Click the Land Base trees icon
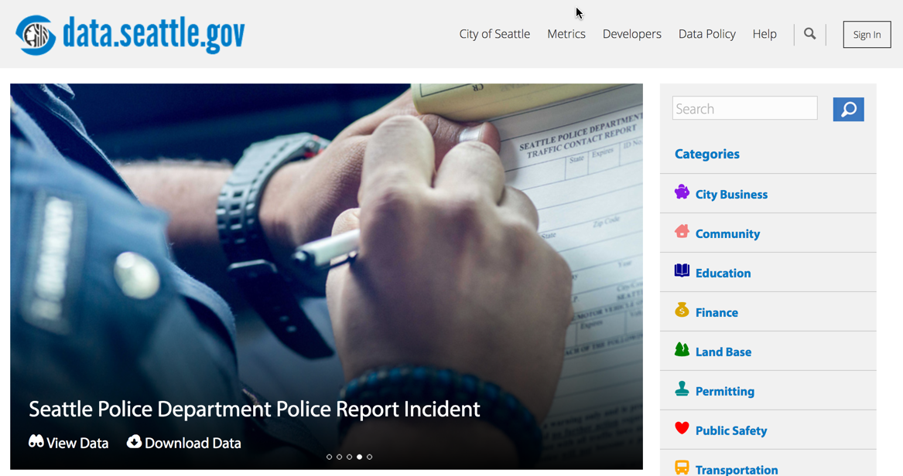This screenshot has height=476, width=903. click(x=682, y=349)
